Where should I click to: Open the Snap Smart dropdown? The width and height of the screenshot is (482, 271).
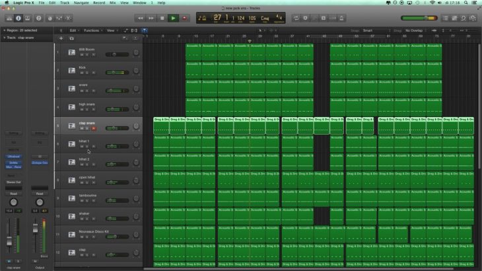tap(376, 30)
